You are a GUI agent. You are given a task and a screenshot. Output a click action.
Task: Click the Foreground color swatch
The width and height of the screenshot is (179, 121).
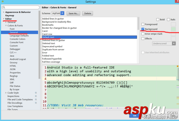[173, 24]
